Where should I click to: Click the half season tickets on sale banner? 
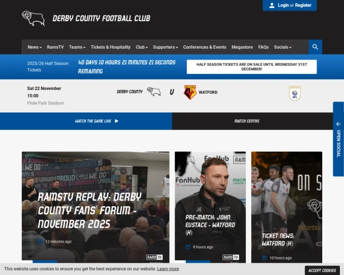pos(252,66)
